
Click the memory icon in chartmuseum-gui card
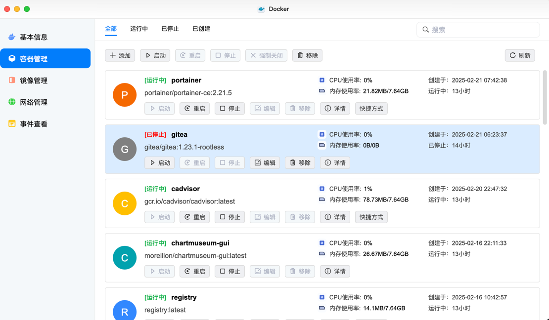tap(322, 253)
